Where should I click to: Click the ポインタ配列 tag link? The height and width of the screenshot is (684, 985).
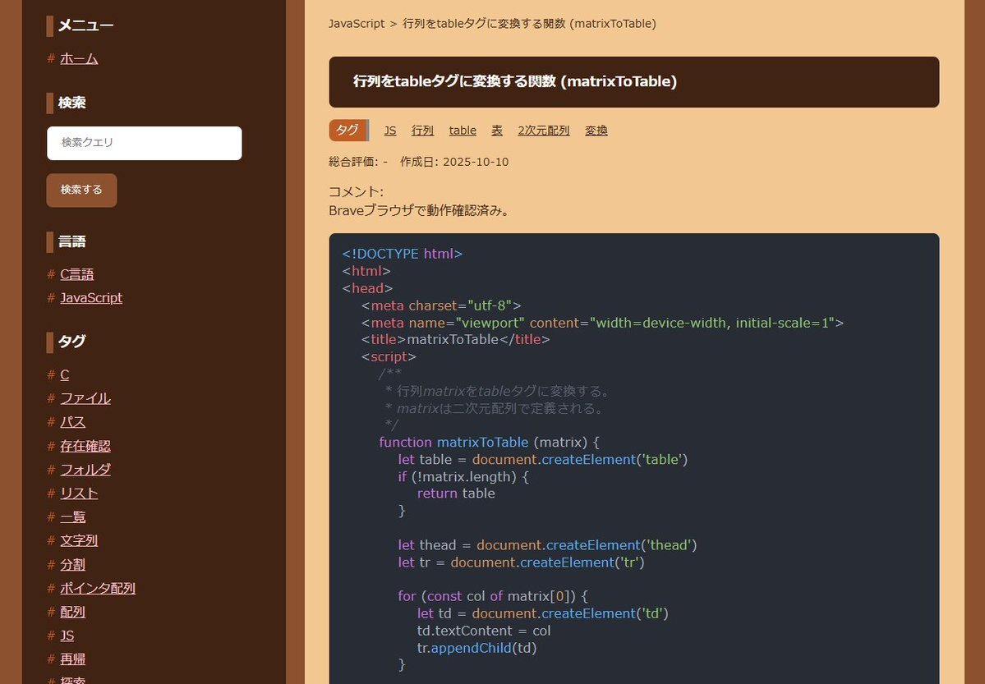point(97,588)
